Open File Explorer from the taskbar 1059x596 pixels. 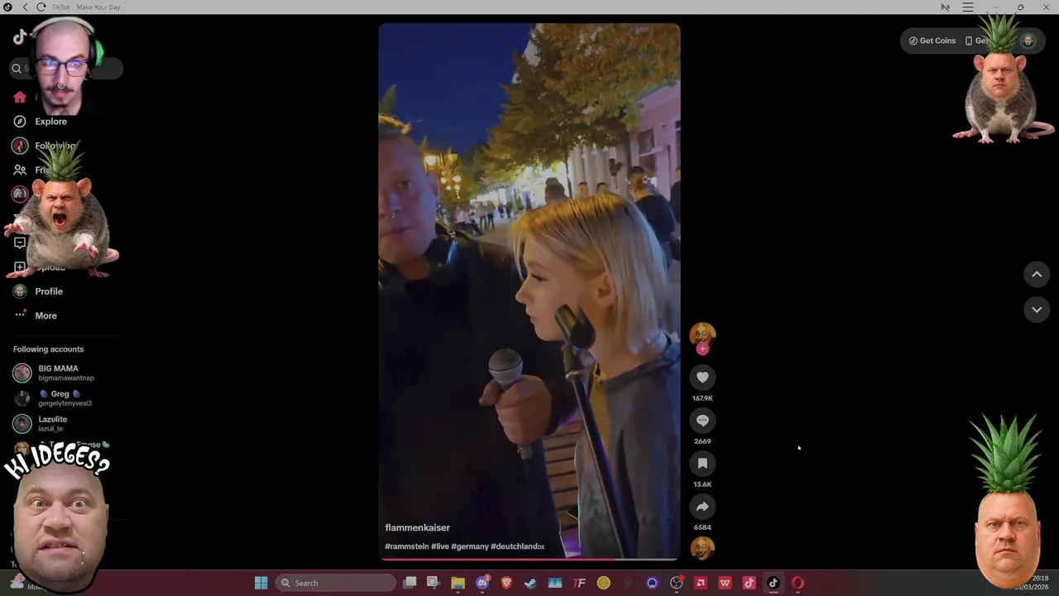coord(458,583)
